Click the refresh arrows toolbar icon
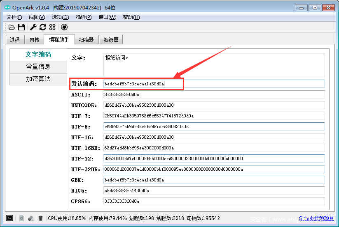Screen dimensions: 339x227 point(42,27)
